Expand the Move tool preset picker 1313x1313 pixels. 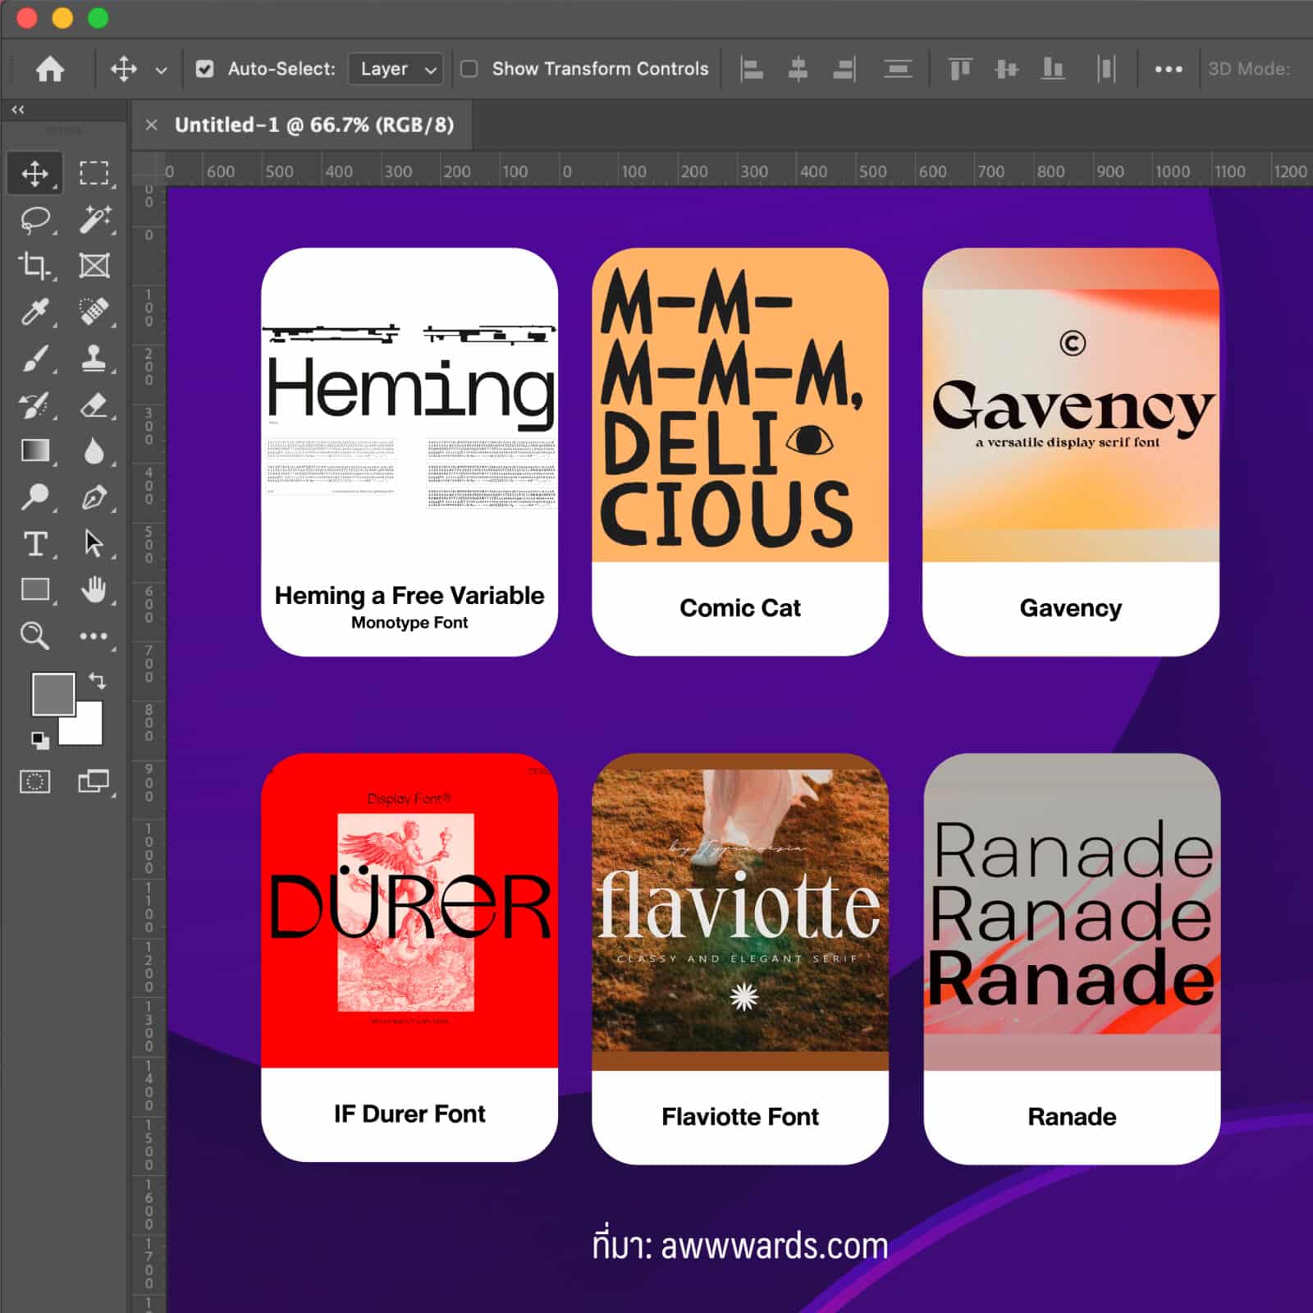coord(162,71)
